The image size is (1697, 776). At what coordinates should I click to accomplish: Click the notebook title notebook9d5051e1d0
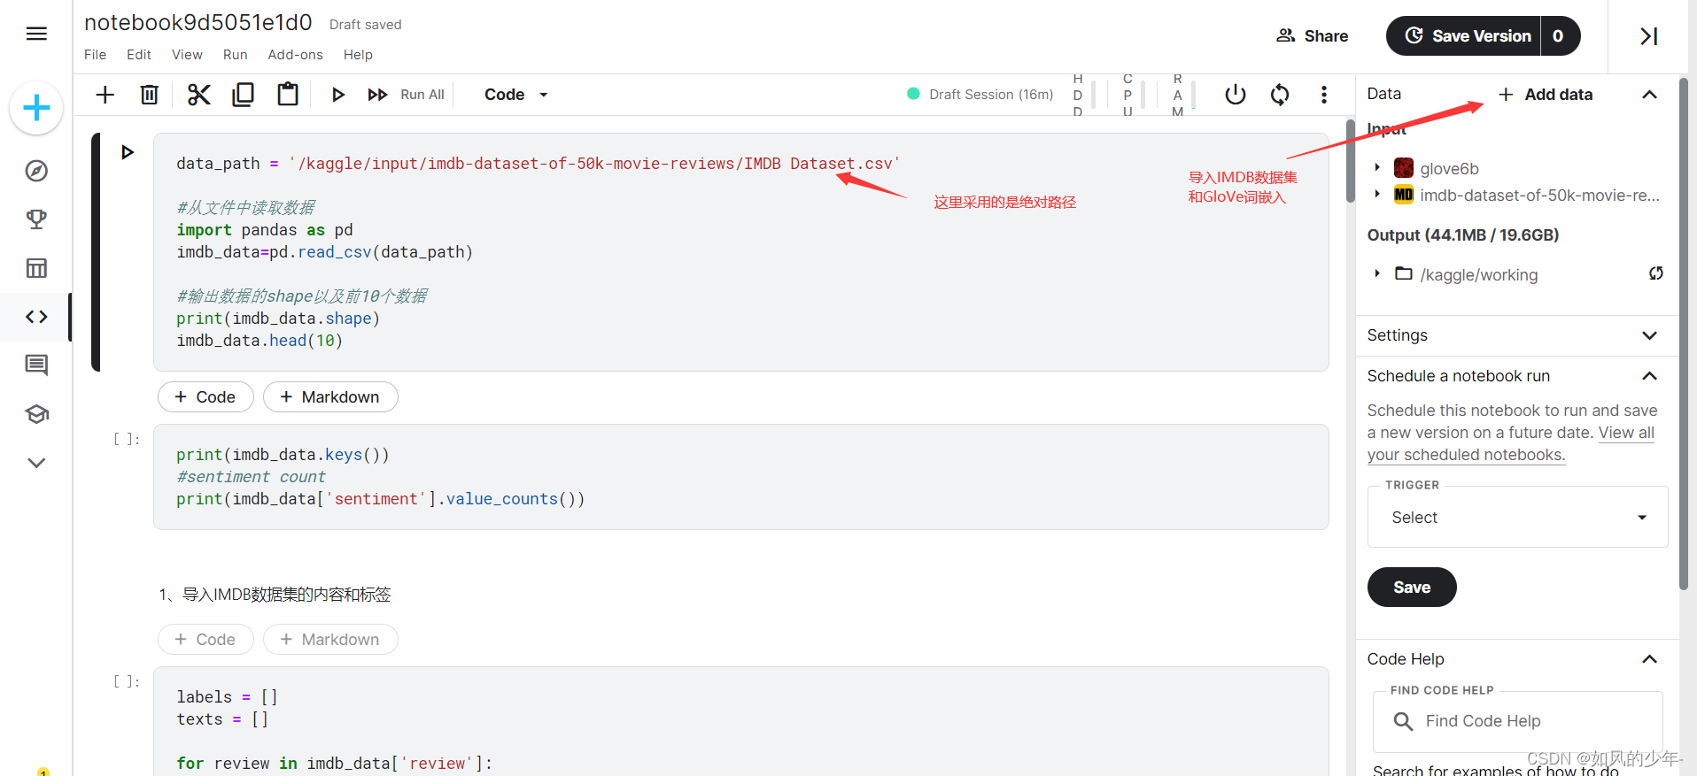[x=198, y=23]
